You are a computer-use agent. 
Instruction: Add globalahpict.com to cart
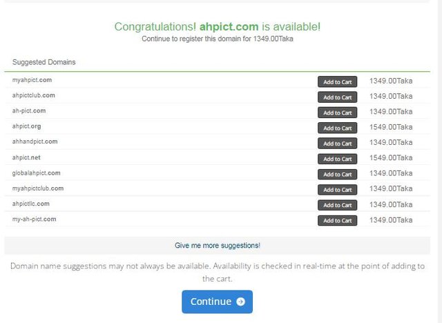point(338,175)
